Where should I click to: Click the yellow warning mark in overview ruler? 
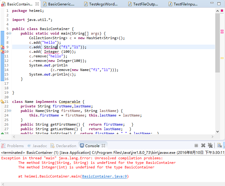pyautogui.click(x=222, y=58)
